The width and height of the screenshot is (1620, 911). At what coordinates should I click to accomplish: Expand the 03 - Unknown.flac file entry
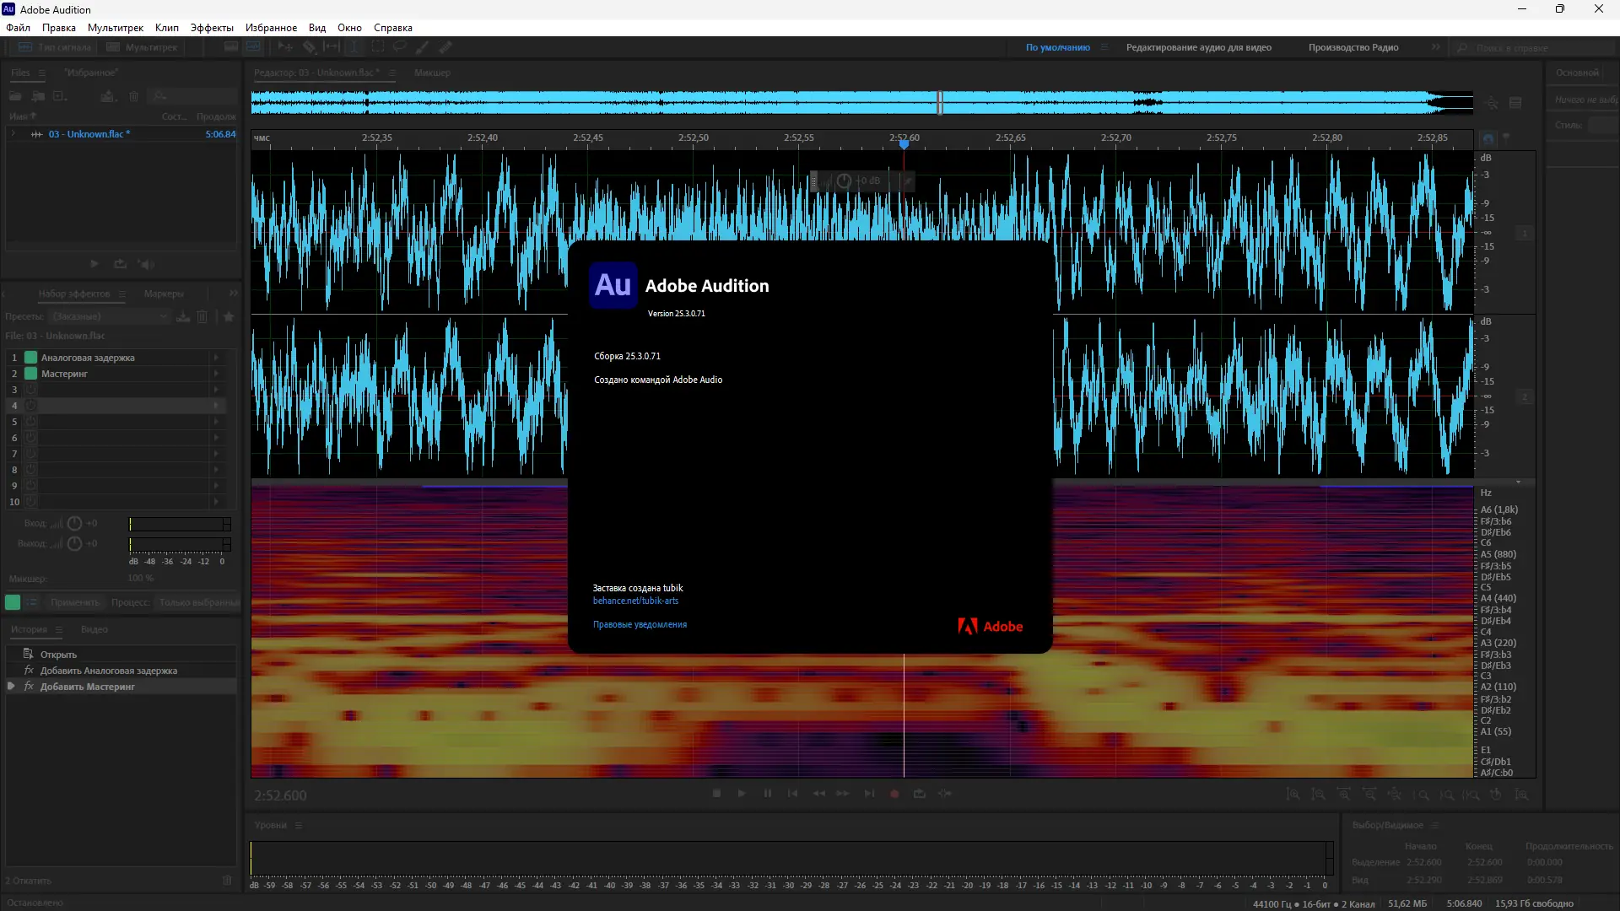pyautogui.click(x=13, y=134)
